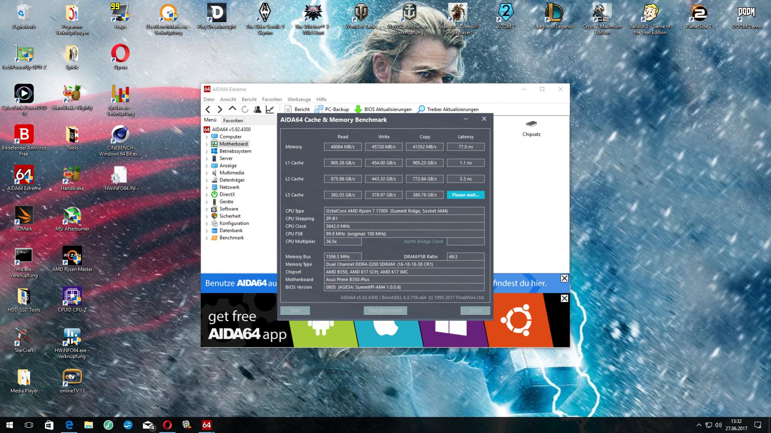The width and height of the screenshot is (771, 433).
Task: Expand the DirectX tree node
Action: 207,195
